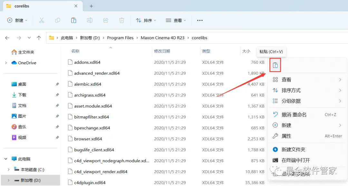This screenshot has height=186, width=348.
Task: Click the paste icon in context menu
Action: click(x=275, y=65)
